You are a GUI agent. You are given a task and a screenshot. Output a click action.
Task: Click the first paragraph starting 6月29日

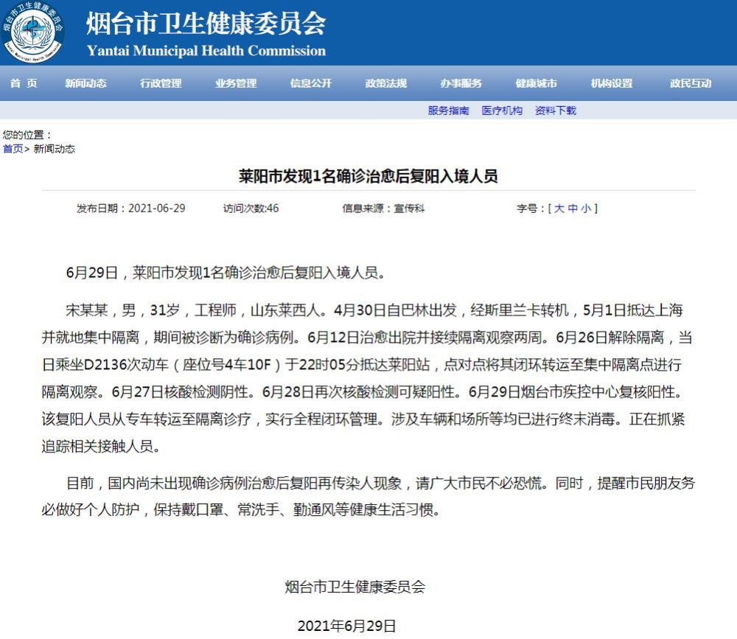[226, 272]
